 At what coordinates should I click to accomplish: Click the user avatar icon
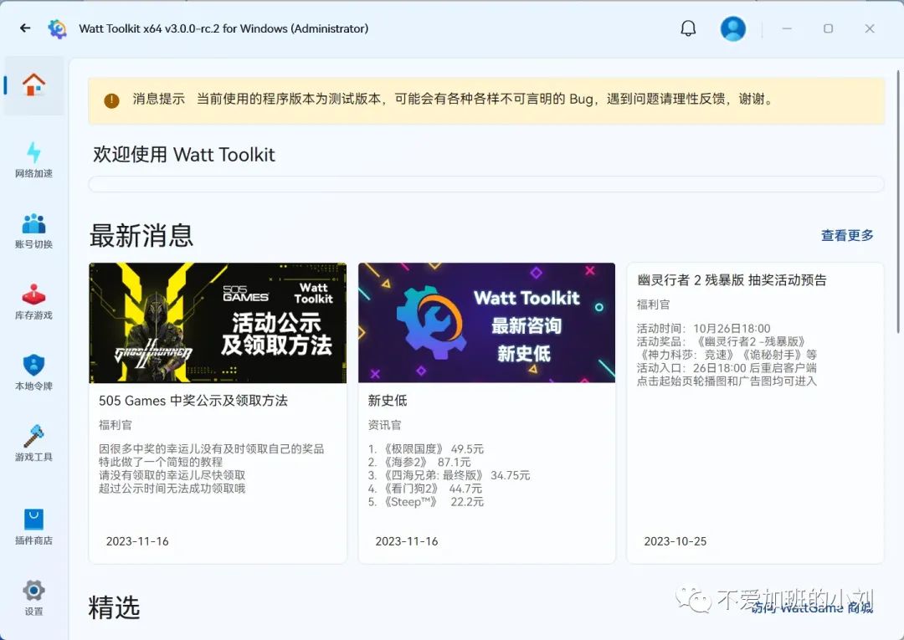coord(733,28)
